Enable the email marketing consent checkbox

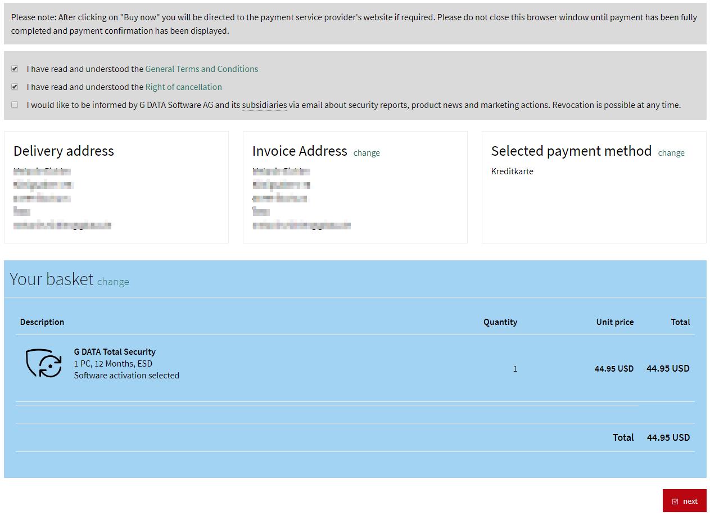click(x=15, y=105)
